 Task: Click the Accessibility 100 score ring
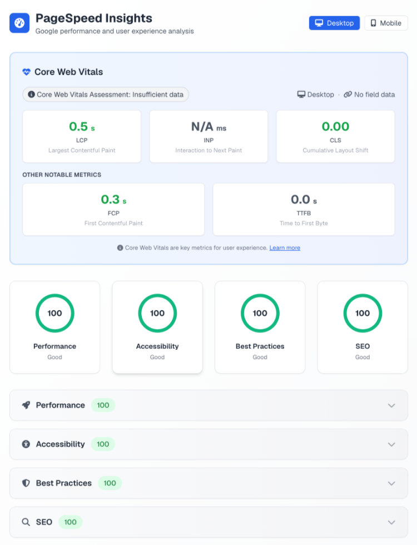(x=157, y=313)
